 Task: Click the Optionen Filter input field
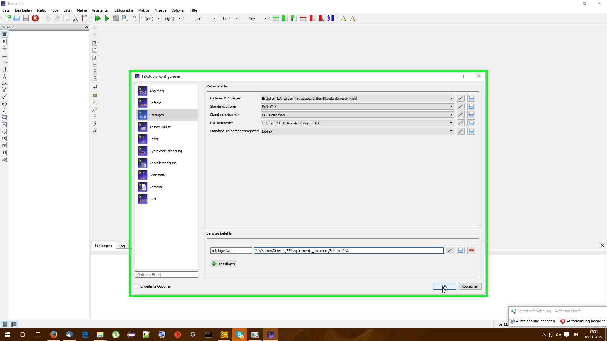click(167, 275)
